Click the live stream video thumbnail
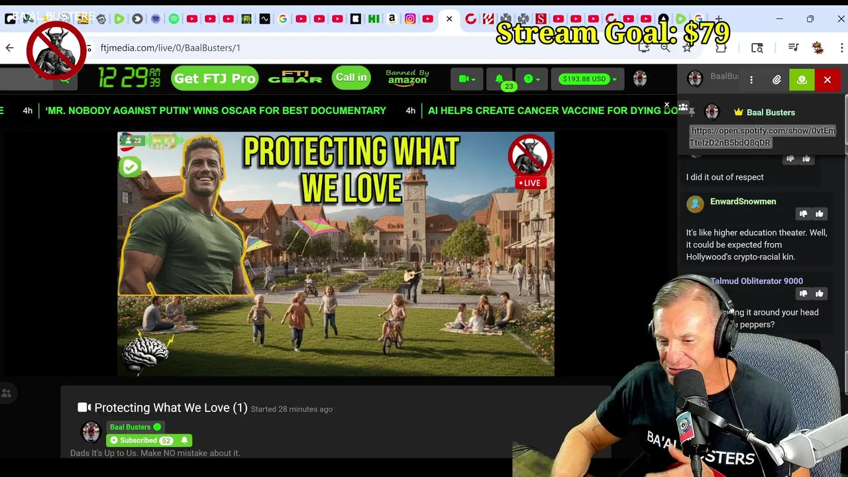 (x=336, y=254)
